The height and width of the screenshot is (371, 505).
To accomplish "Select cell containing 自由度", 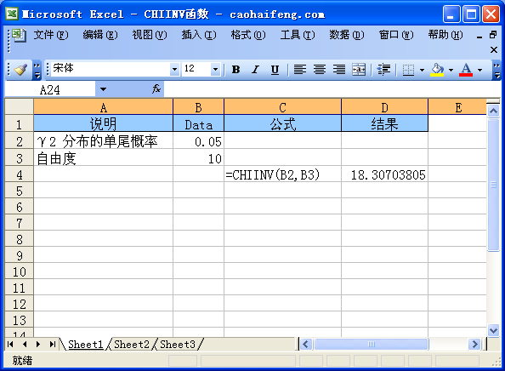I will pyautogui.click(x=104, y=158).
